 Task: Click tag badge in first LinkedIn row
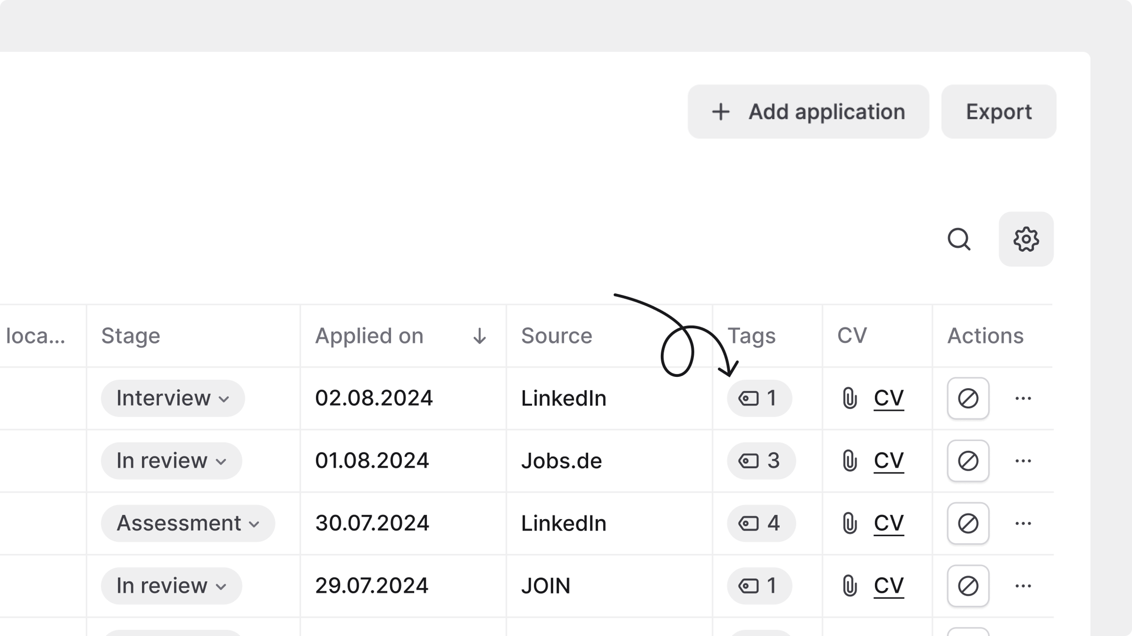pyautogui.click(x=759, y=398)
